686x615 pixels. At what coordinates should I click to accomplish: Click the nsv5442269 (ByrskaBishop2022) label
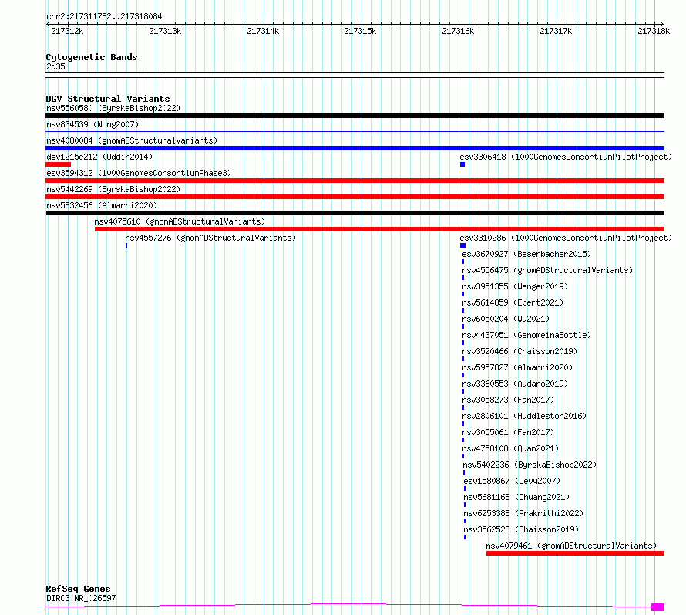[113, 189]
